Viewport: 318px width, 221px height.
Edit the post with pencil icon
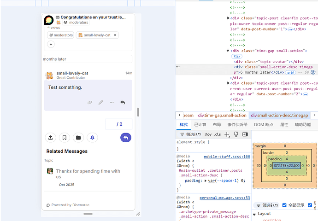pyautogui.click(x=100, y=103)
